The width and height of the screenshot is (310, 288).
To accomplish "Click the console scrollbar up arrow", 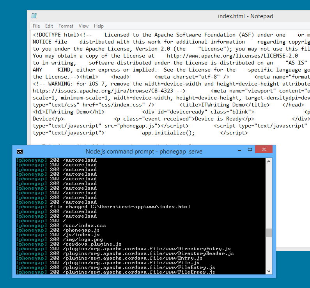I will (x=269, y=161).
